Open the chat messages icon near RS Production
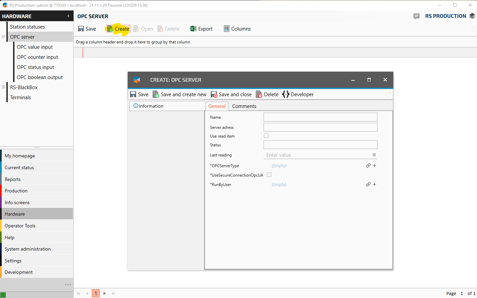This screenshot has width=477, height=298. pos(416,16)
